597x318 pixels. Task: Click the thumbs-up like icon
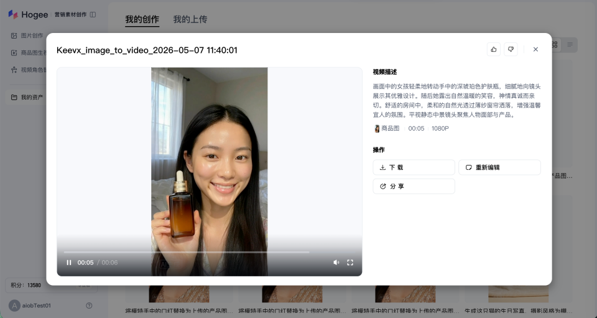(x=494, y=49)
